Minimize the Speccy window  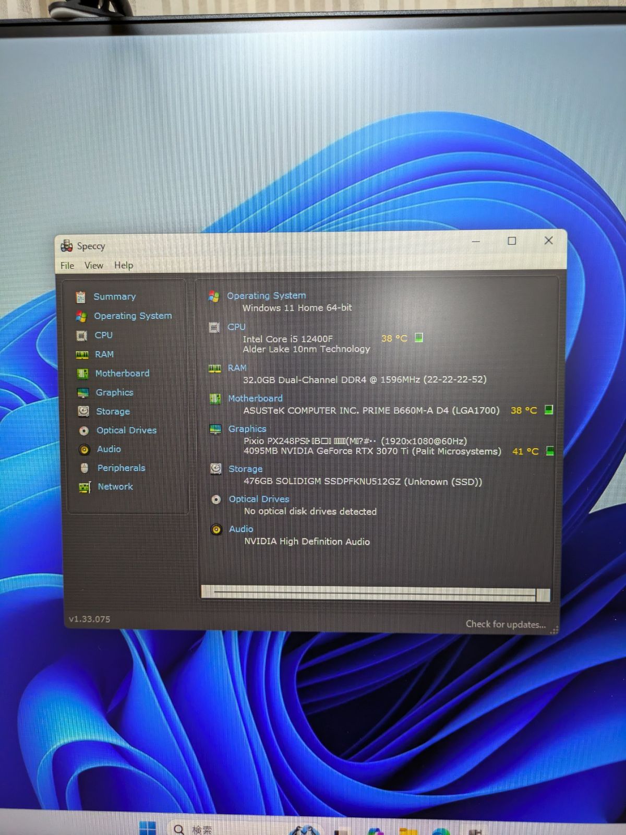476,241
